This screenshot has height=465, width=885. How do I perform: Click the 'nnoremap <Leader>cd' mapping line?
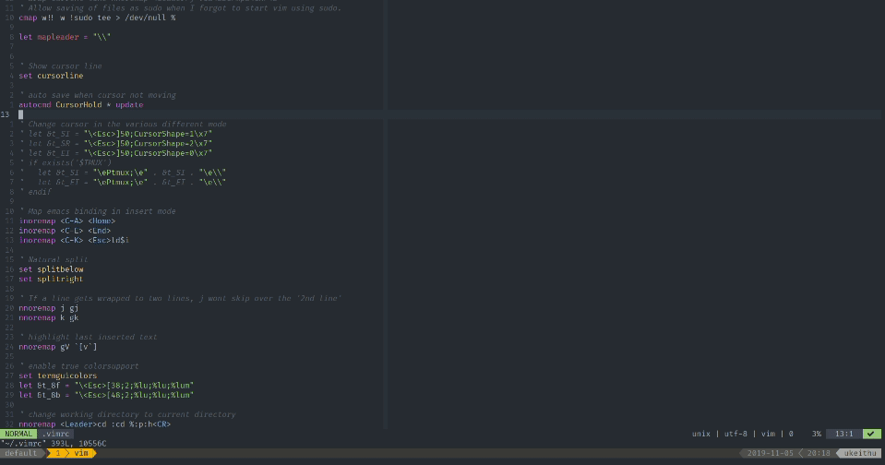coord(95,423)
